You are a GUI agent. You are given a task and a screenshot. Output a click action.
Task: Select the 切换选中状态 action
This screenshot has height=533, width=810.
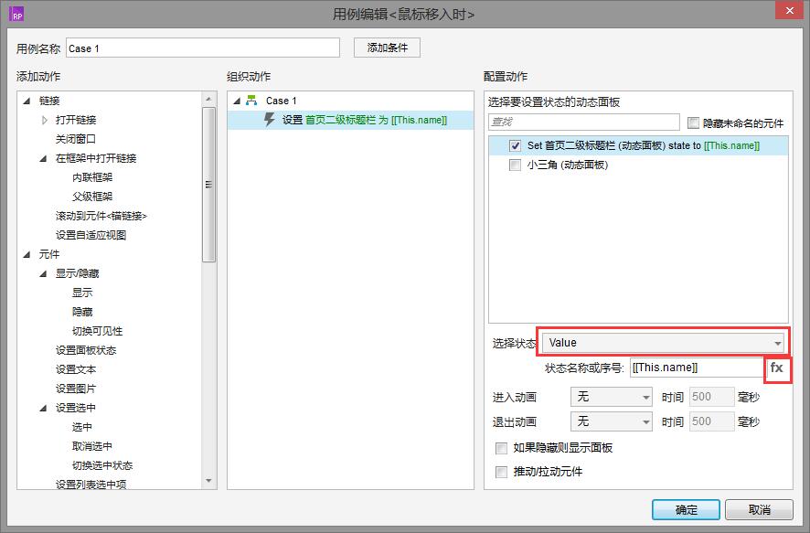click(x=102, y=465)
